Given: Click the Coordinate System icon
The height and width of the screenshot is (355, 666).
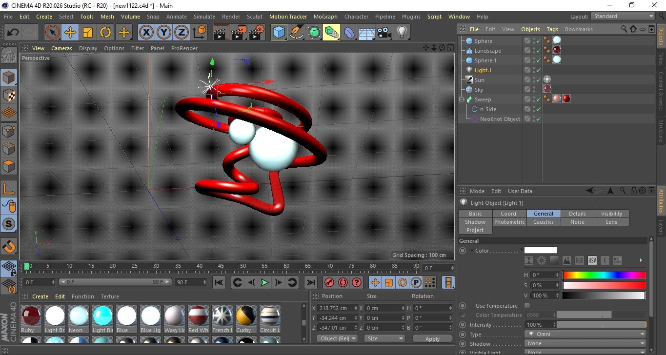Looking at the screenshot, I should click(x=200, y=33).
